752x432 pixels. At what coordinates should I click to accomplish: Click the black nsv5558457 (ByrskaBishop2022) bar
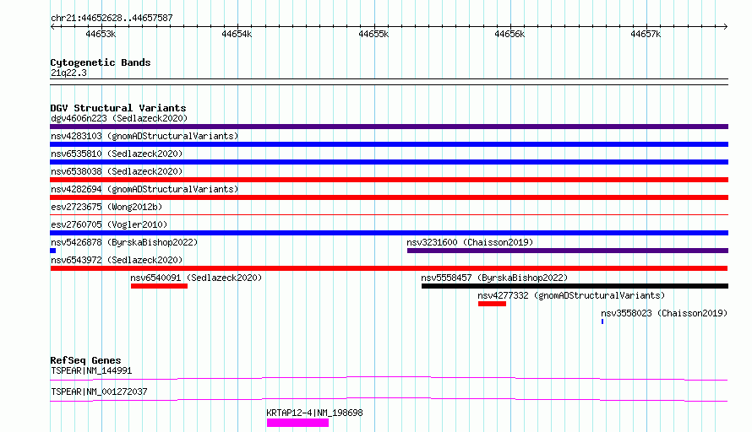575,286
